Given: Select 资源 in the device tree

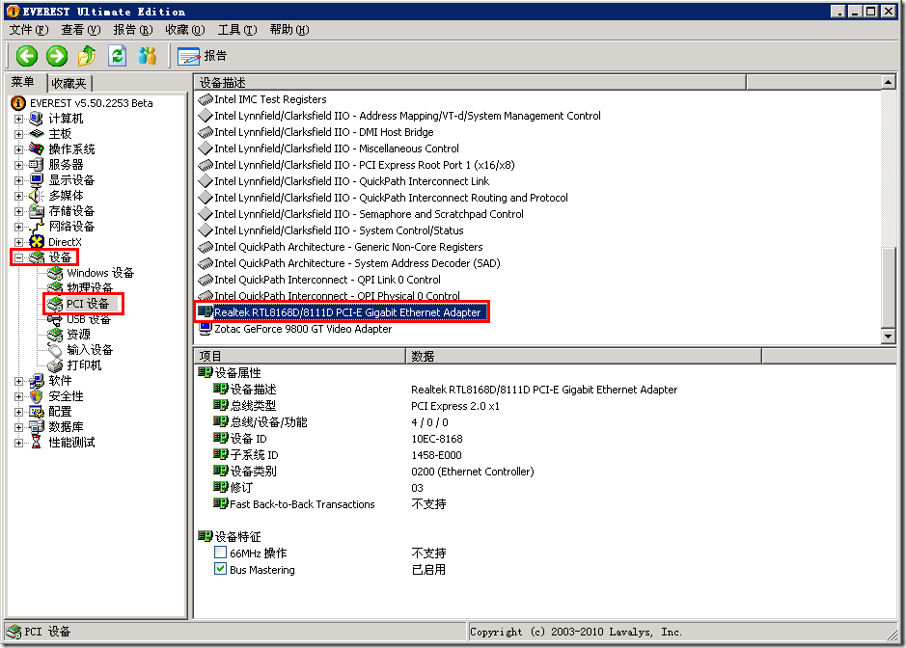Looking at the screenshot, I should point(78,335).
